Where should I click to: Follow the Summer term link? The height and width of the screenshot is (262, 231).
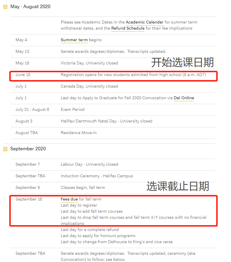click(x=74, y=40)
